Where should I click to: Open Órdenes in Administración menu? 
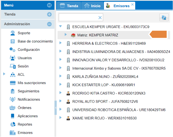pyautogui.click(x=24, y=108)
